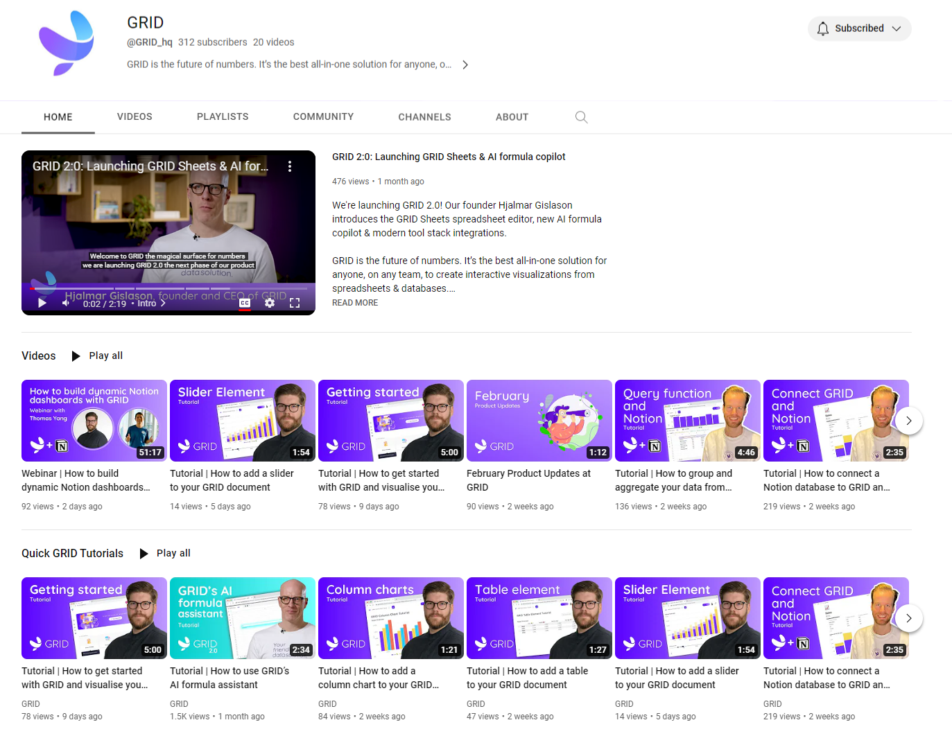The image size is (952, 745).
Task: Open Getting started thumbnail in Quick GRID Tutorials
Action: [x=94, y=618]
